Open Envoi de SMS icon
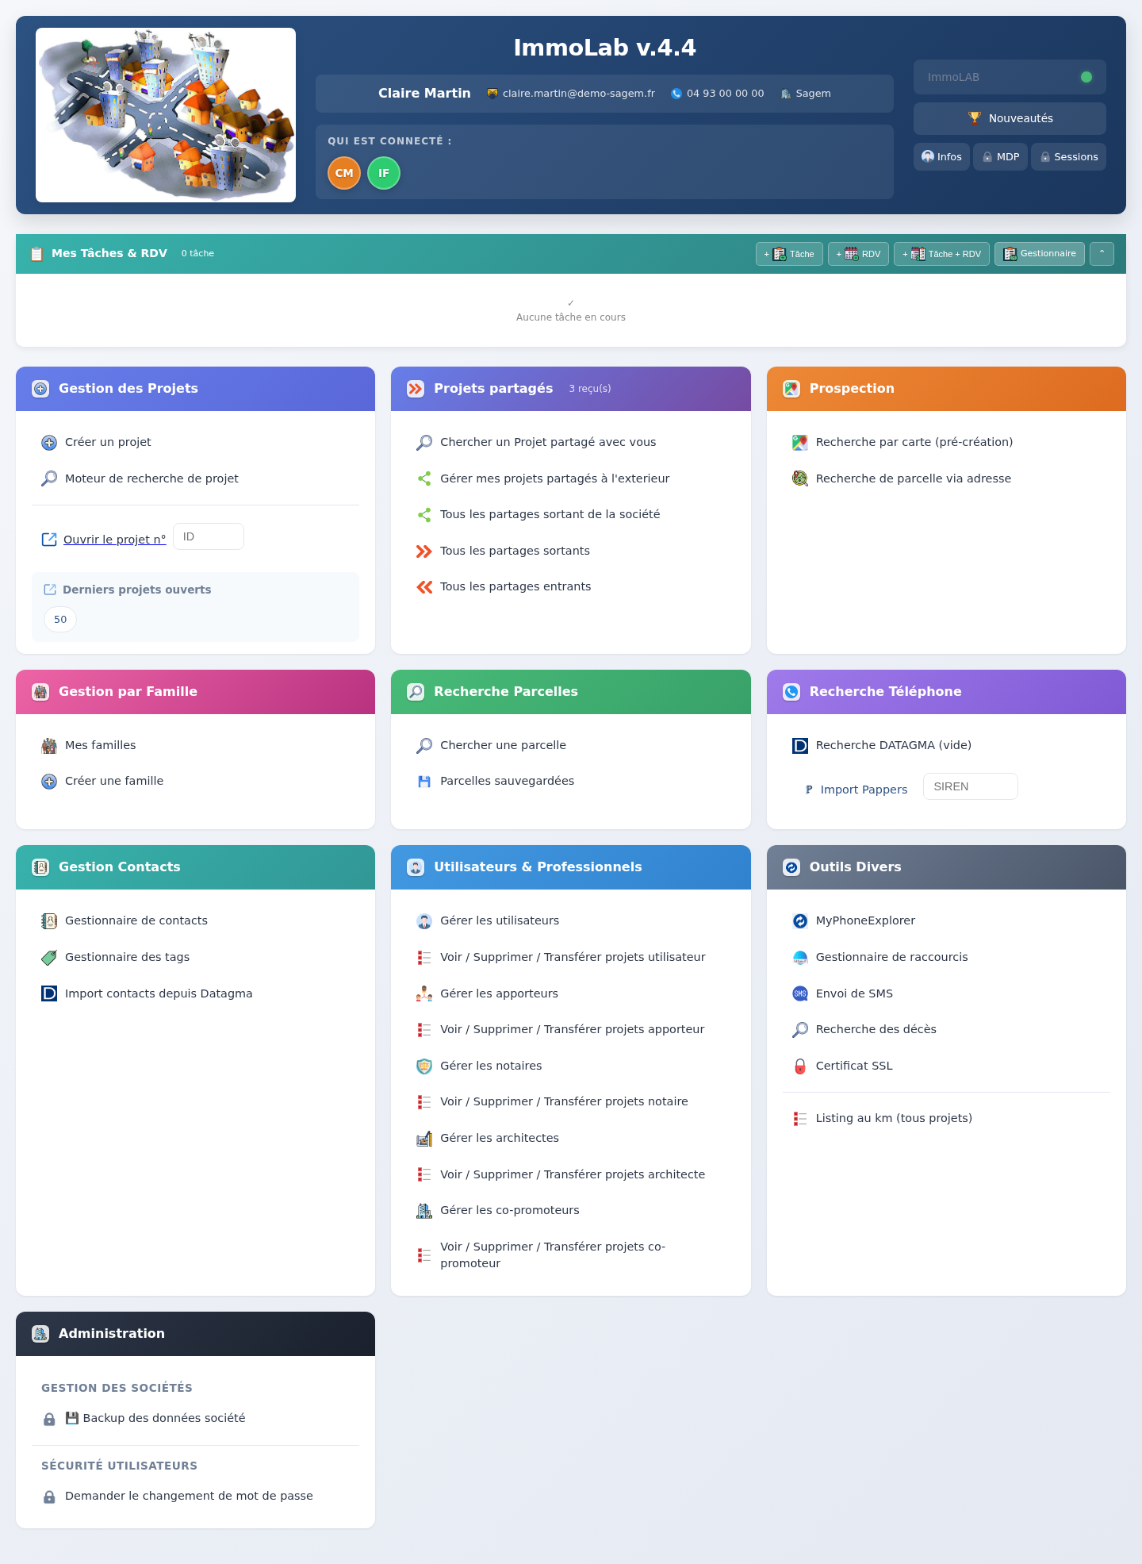1142x1564 pixels. tap(800, 993)
